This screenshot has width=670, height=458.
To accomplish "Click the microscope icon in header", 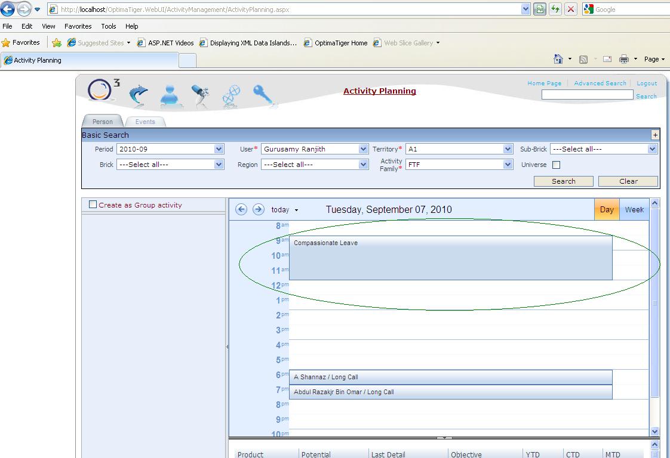I will pos(201,95).
